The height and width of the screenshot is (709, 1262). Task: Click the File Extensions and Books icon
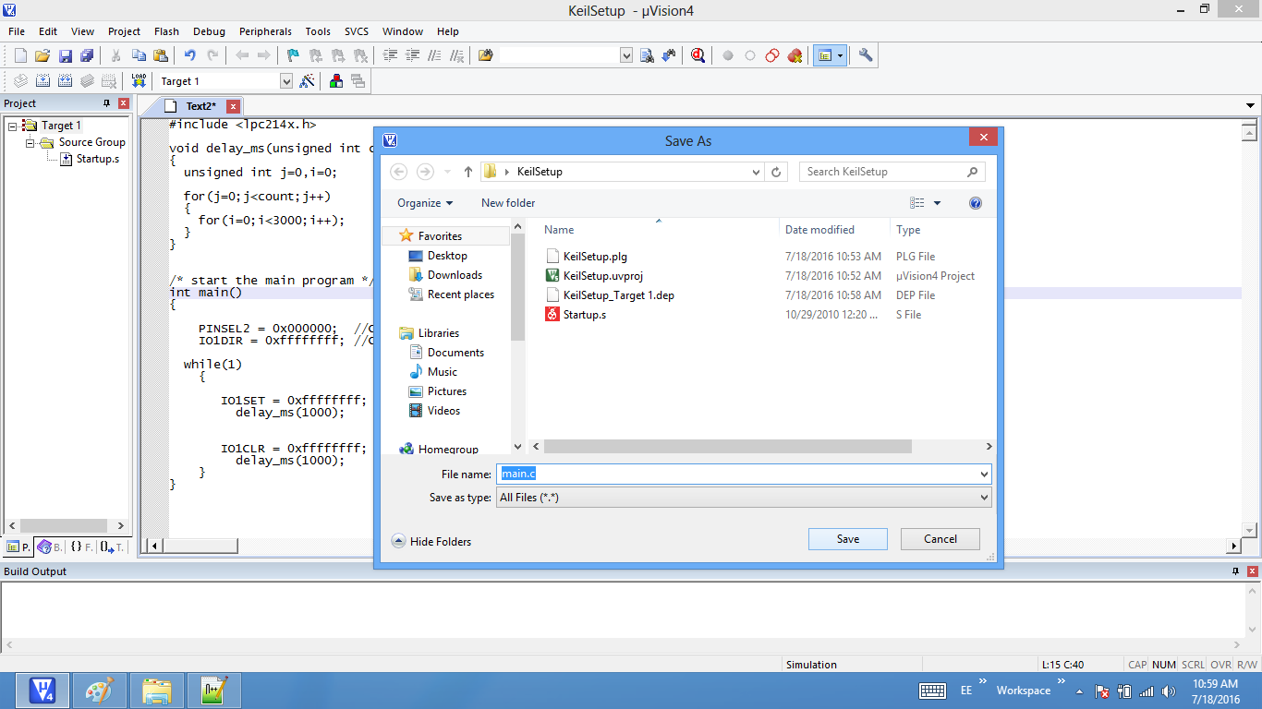pos(336,81)
